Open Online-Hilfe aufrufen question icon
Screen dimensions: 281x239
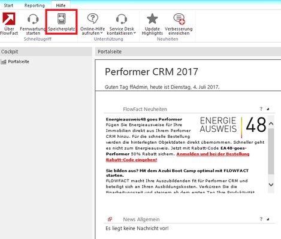pos(92,19)
